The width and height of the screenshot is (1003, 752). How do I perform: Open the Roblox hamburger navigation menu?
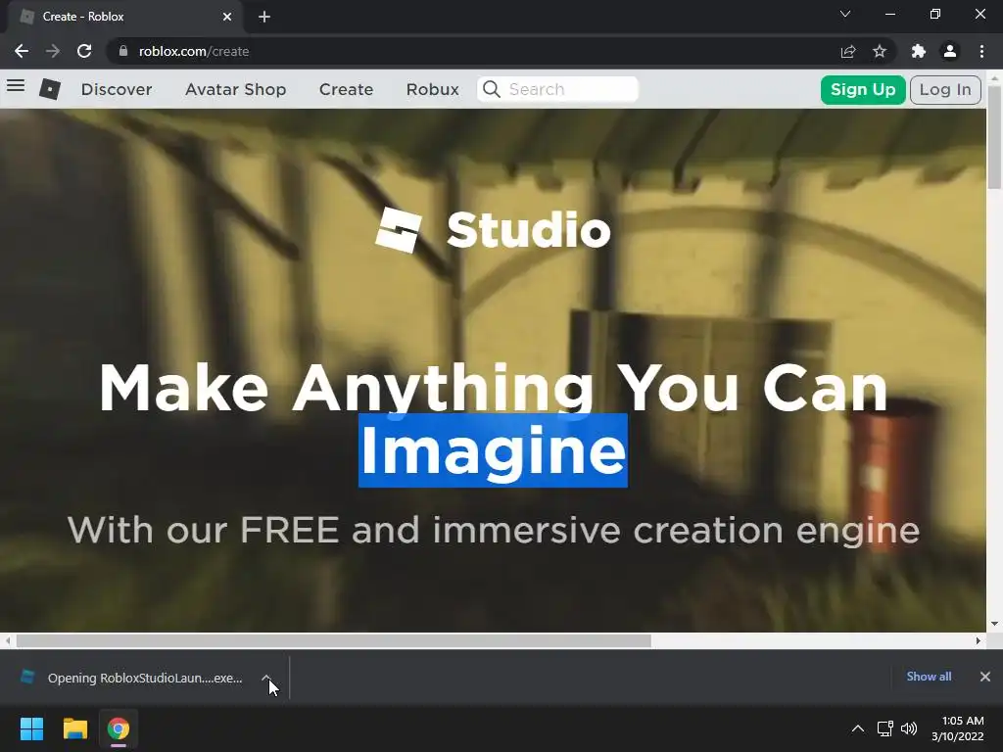(16, 86)
